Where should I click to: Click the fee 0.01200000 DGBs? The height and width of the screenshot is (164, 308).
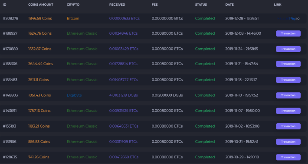pos(167,95)
